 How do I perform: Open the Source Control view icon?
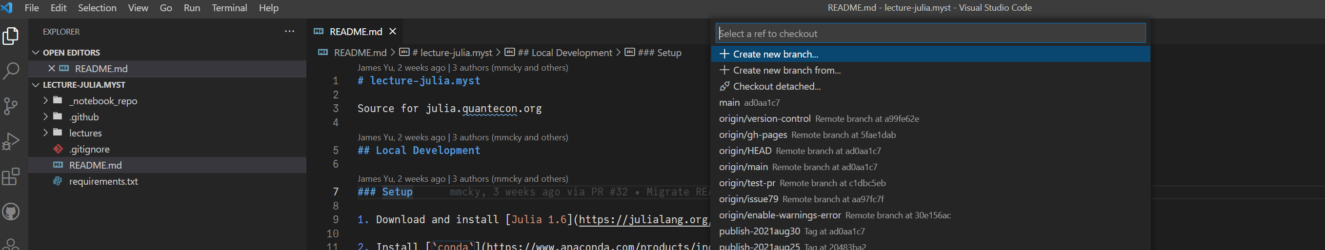11,106
